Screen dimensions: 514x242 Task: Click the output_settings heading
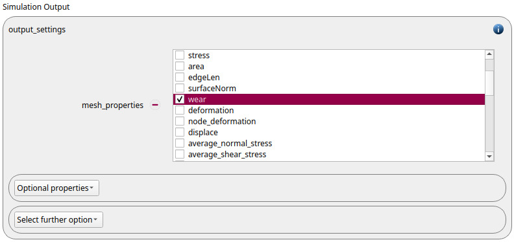tap(37, 30)
